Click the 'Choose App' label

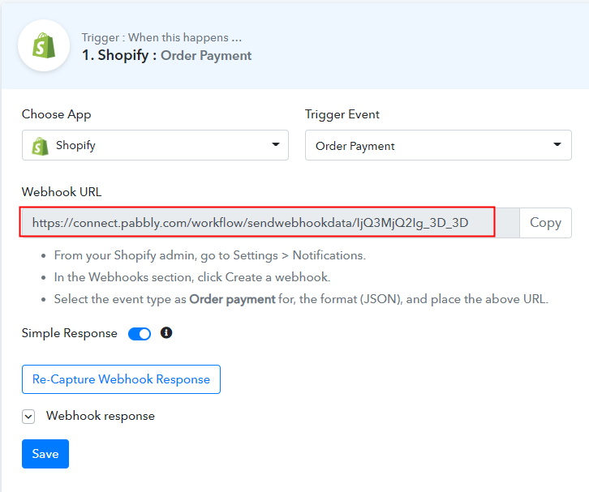coord(56,114)
